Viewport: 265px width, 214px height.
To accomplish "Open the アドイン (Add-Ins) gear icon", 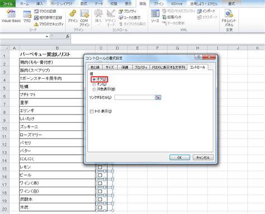I will pyautogui.click(x=73, y=16).
